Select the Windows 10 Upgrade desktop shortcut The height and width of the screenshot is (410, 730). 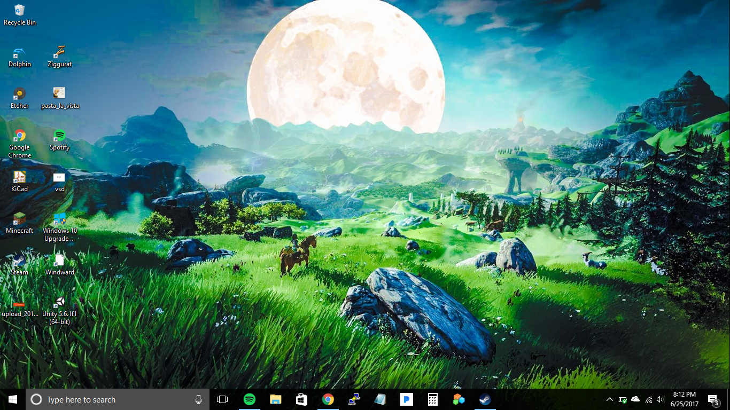[x=59, y=227]
